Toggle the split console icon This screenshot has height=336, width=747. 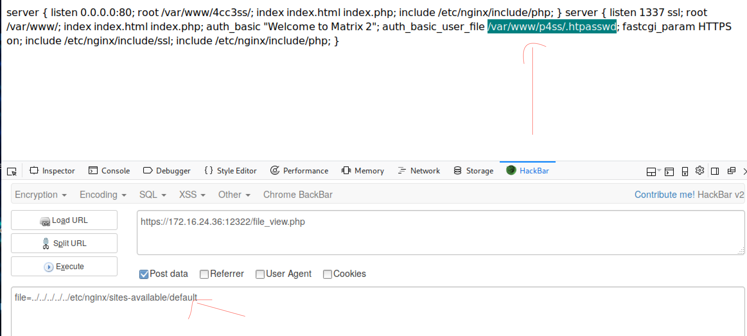pos(669,172)
